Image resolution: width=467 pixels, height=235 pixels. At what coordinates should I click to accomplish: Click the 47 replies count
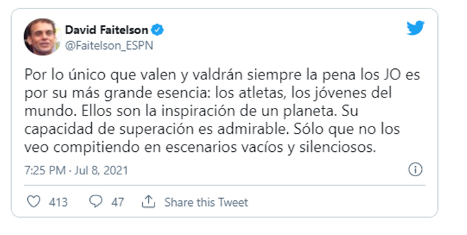tap(118, 202)
